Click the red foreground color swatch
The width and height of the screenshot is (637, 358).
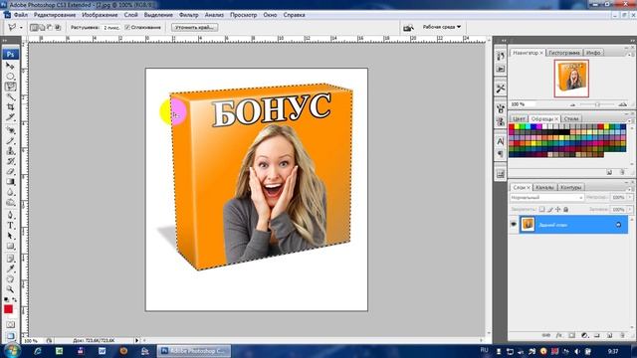8,309
